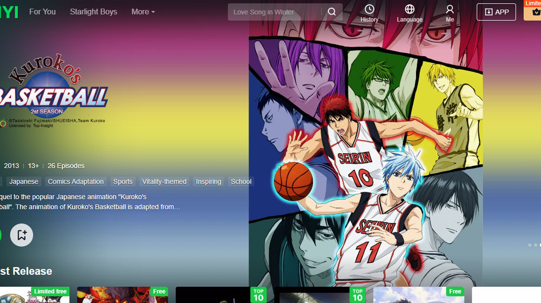Open the second TOP 10 thumbnail card
The height and width of the screenshot is (303, 541).
(320, 295)
